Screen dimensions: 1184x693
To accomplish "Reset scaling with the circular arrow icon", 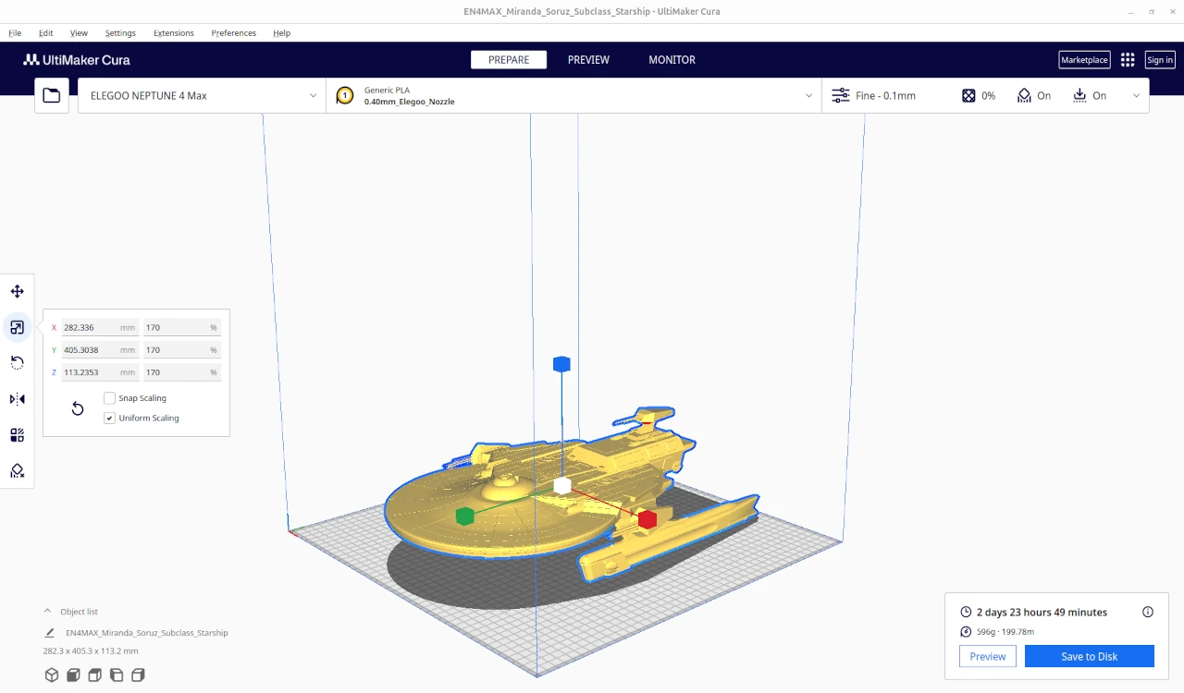I will coord(78,408).
